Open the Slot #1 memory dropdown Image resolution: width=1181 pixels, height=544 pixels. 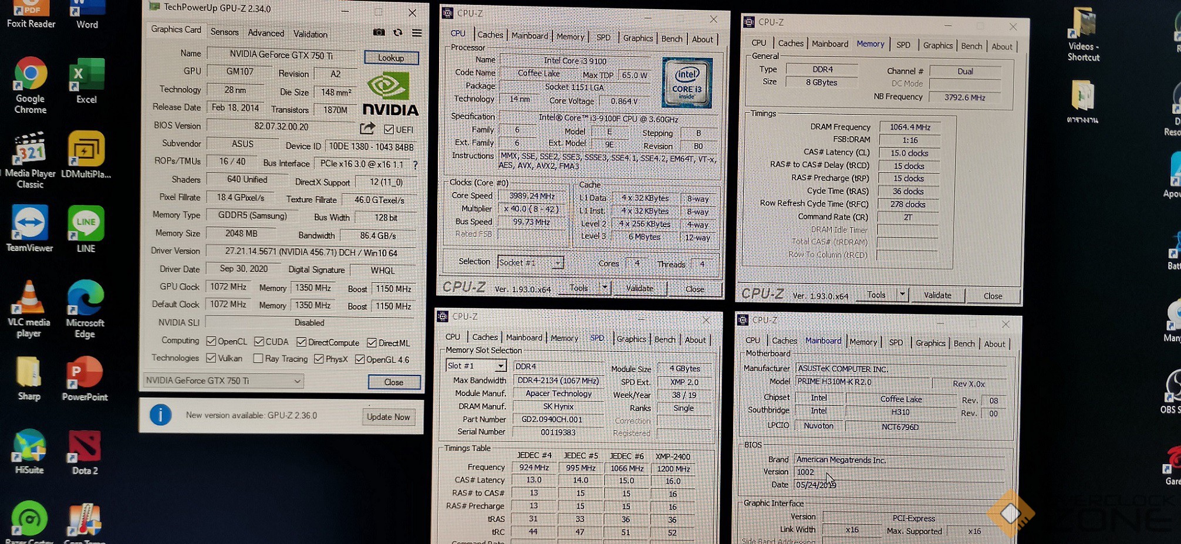(x=500, y=366)
